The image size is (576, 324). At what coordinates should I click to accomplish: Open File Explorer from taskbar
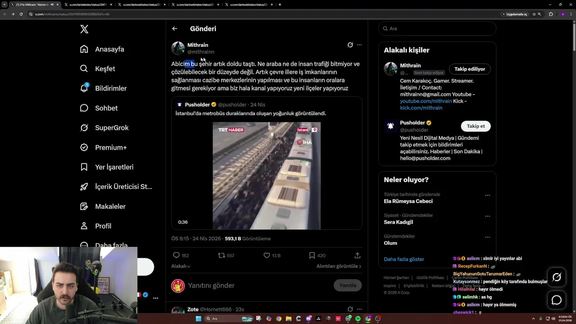click(288, 319)
